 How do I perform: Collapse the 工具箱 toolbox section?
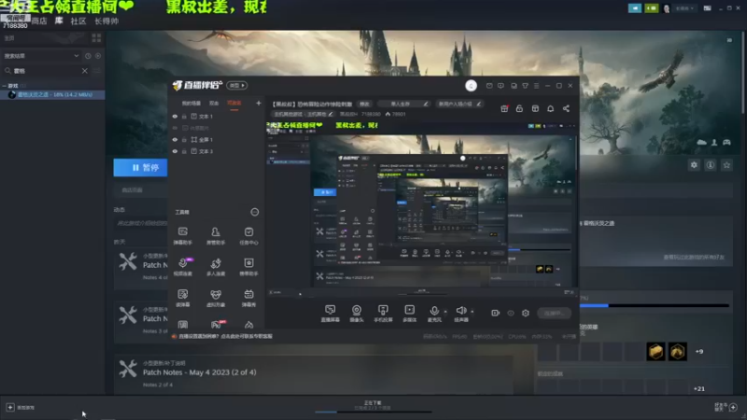click(x=255, y=212)
